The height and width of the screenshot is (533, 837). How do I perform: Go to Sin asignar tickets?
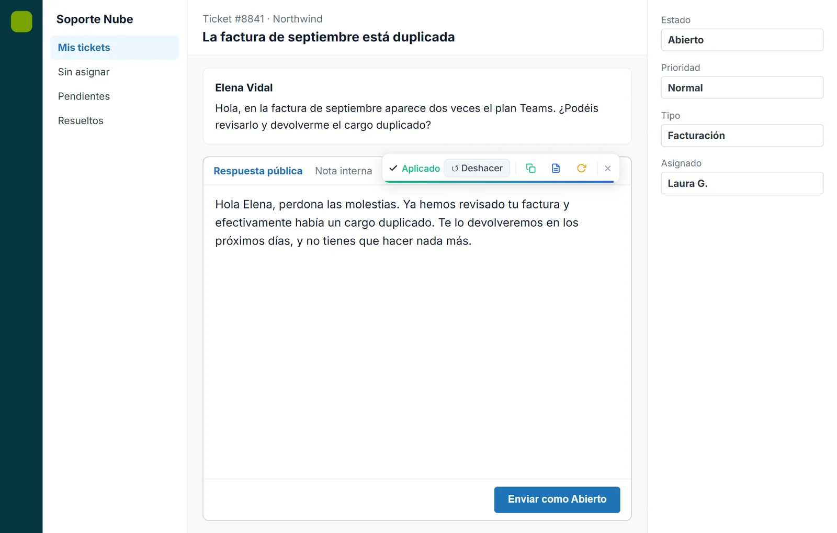115,72
